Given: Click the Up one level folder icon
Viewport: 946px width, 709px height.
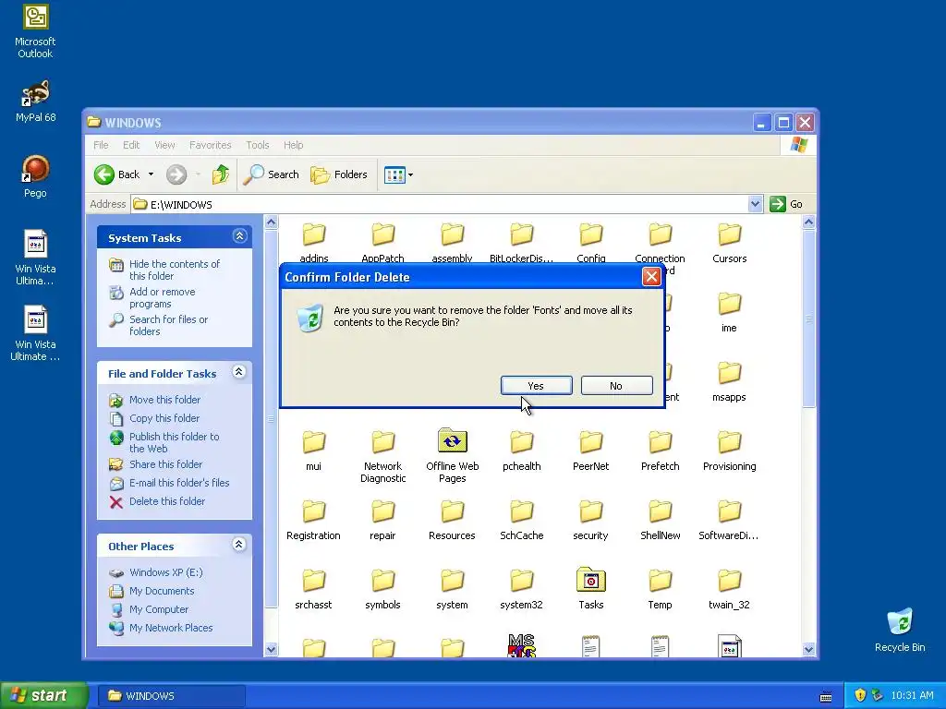Looking at the screenshot, I should pos(221,174).
